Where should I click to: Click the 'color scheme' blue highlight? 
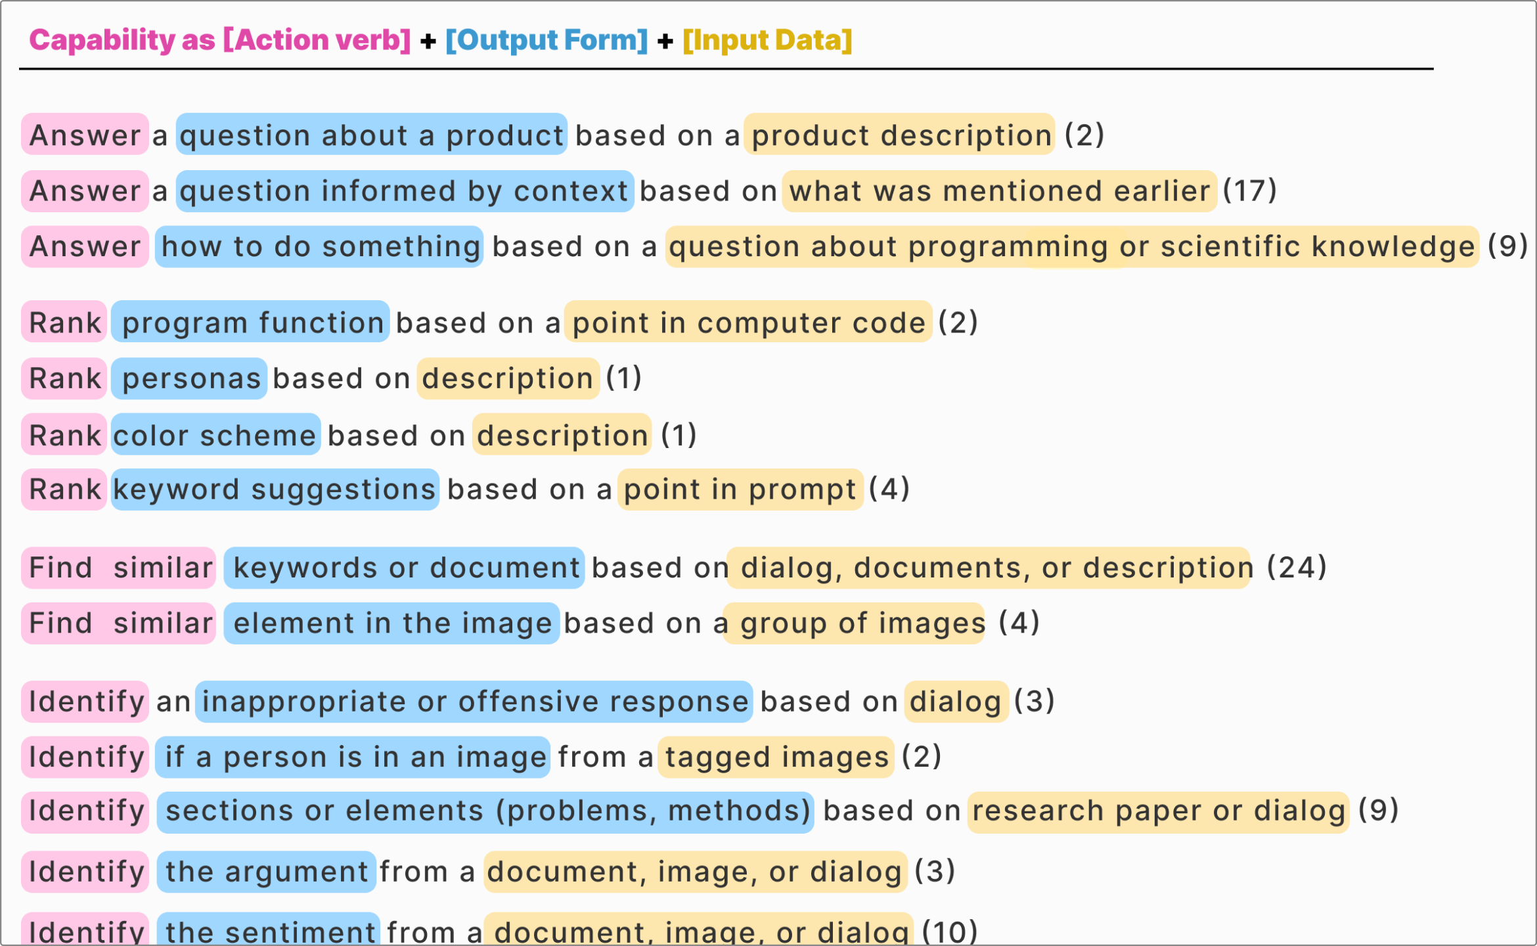pyautogui.click(x=215, y=434)
